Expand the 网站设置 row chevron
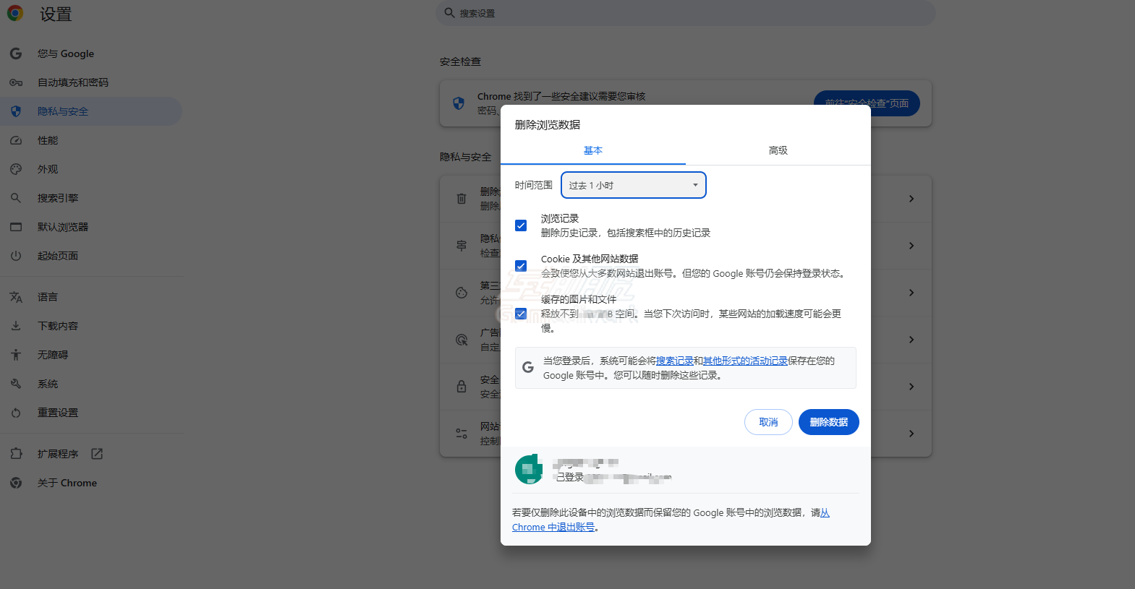The width and height of the screenshot is (1135, 589). click(x=911, y=434)
